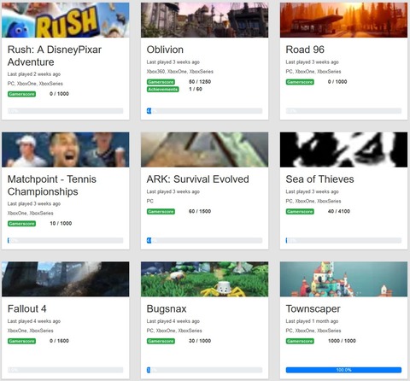Click the Gamerscore badge on Fallout 4 card
Viewport: 410px width, 381px height.
coord(21,341)
